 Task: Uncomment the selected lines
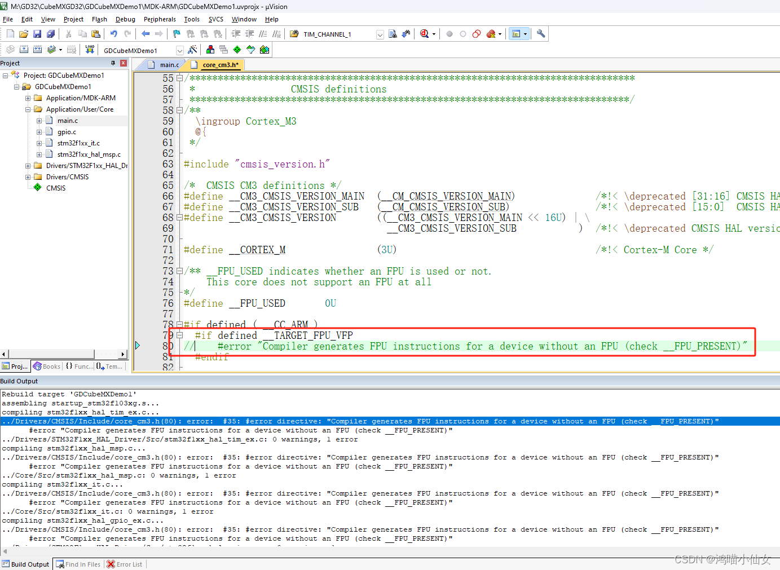[x=276, y=34]
